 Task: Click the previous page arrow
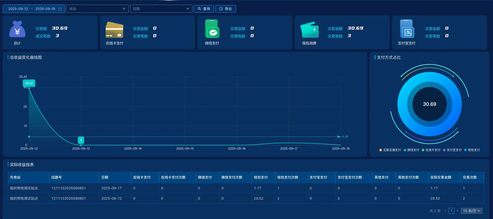pyautogui.click(x=445, y=211)
